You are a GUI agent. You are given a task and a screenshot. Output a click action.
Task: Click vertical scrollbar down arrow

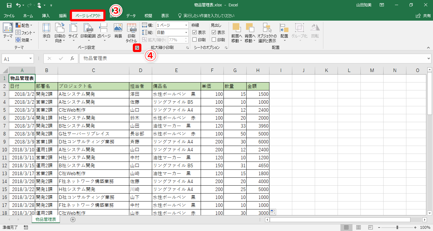(x=430, y=213)
